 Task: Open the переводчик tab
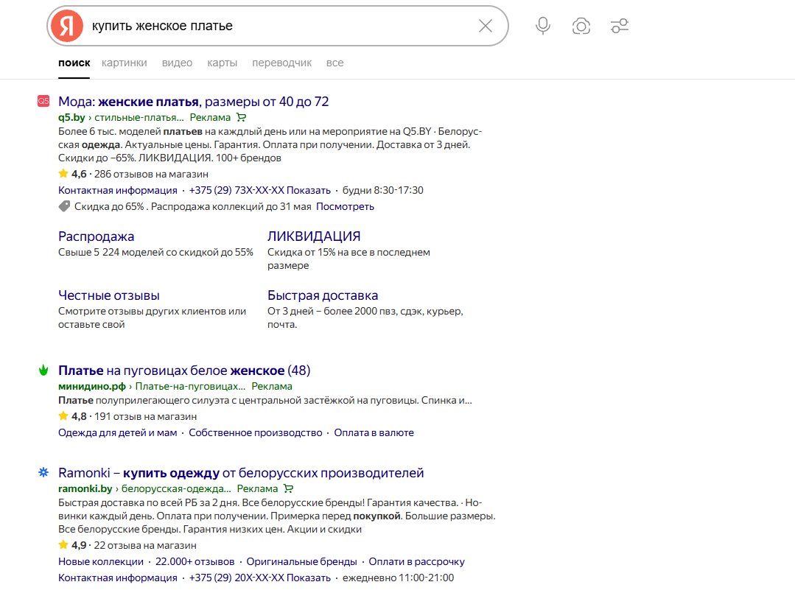[282, 63]
